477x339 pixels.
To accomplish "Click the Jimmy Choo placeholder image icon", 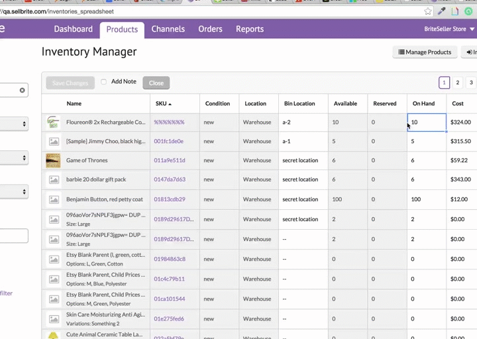I will (x=54, y=142).
